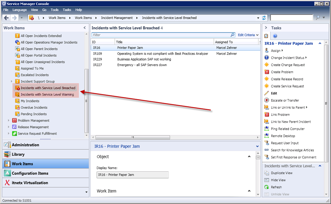This screenshot has width=331, height=204.
Task: Open the Administration workspace
Action: coord(26,145)
